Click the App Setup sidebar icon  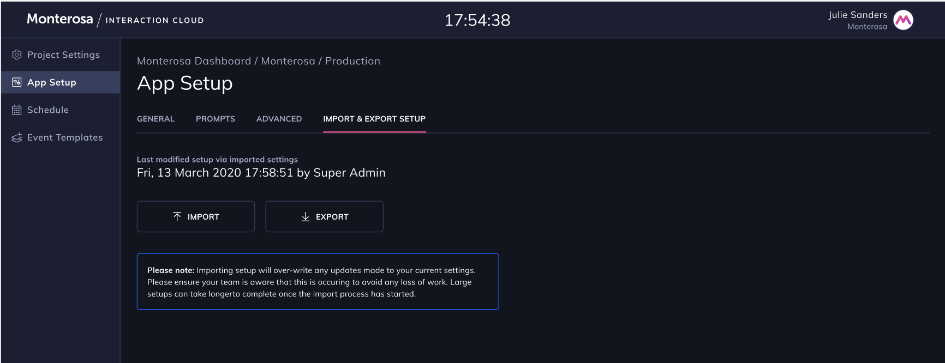pyautogui.click(x=17, y=82)
